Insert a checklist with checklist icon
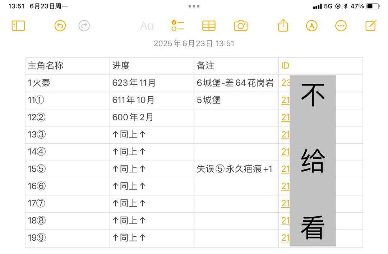 [178, 26]
